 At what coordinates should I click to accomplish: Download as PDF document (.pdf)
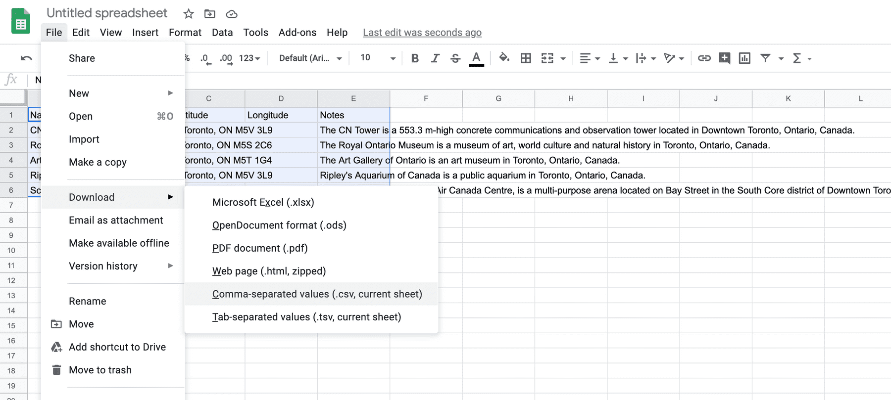coord(311,248)
